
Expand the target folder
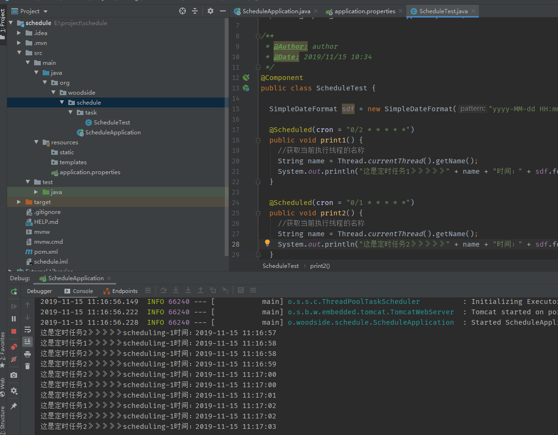[x=19, y=202]
